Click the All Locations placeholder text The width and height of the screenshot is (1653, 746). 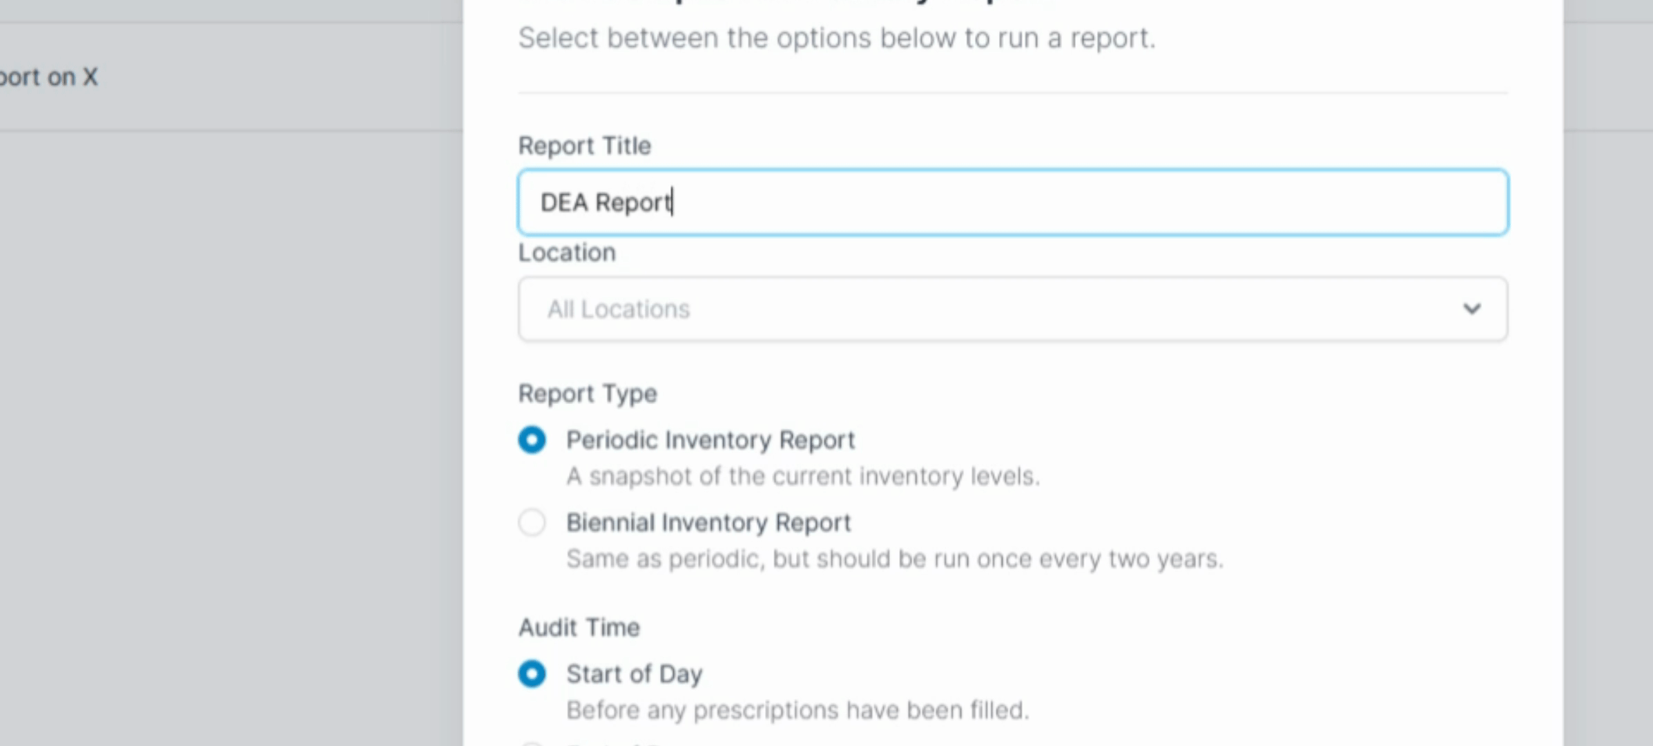617,309
